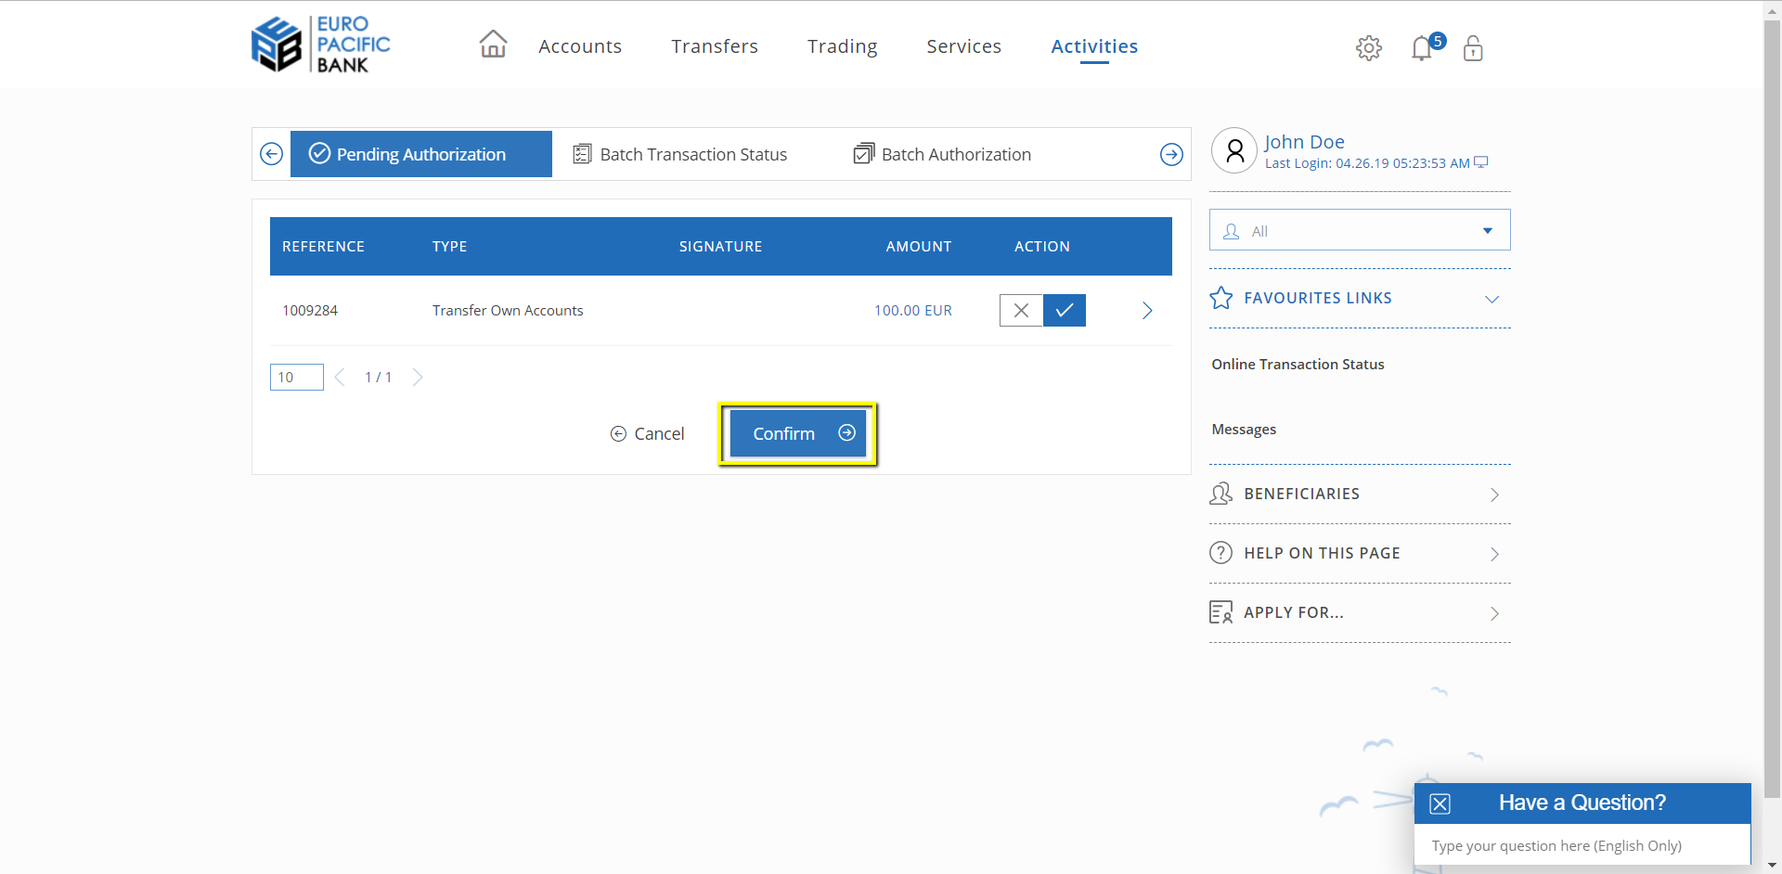The height and width of the screenshot is (874, 1782).
Task: Click the AMOUNT column header
Action: coord(919,247)
